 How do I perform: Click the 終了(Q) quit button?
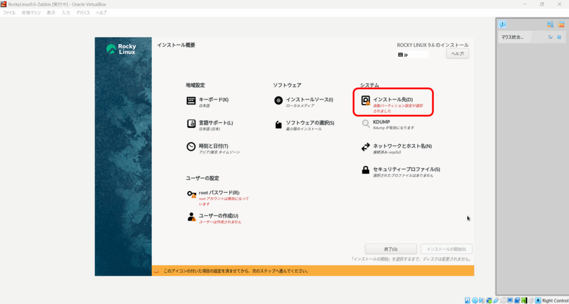click(391, 249)
